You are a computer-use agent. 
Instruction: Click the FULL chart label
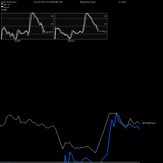71,41
